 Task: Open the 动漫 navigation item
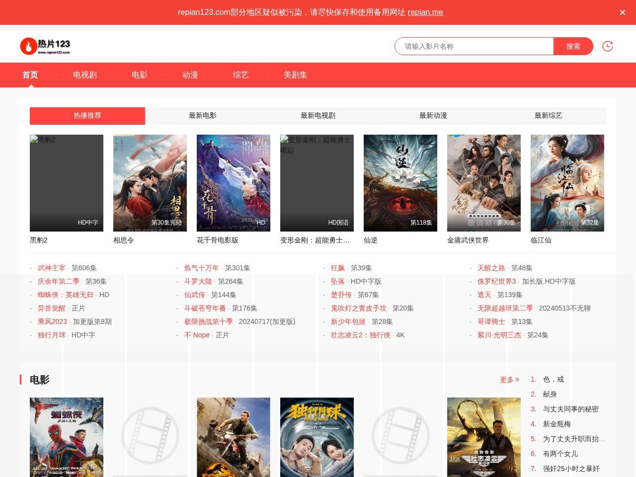[x=190, y=75]
